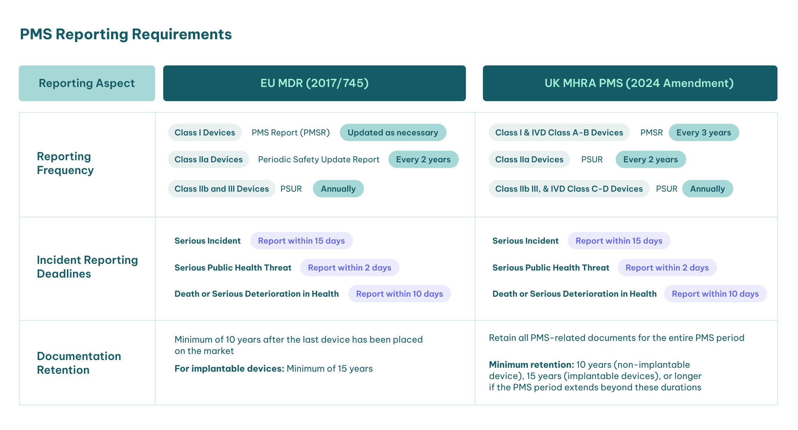This screenshot has height=430, width=798.
Task: Click Class IIa Devices pill in UK column
Action: [529, 159]
